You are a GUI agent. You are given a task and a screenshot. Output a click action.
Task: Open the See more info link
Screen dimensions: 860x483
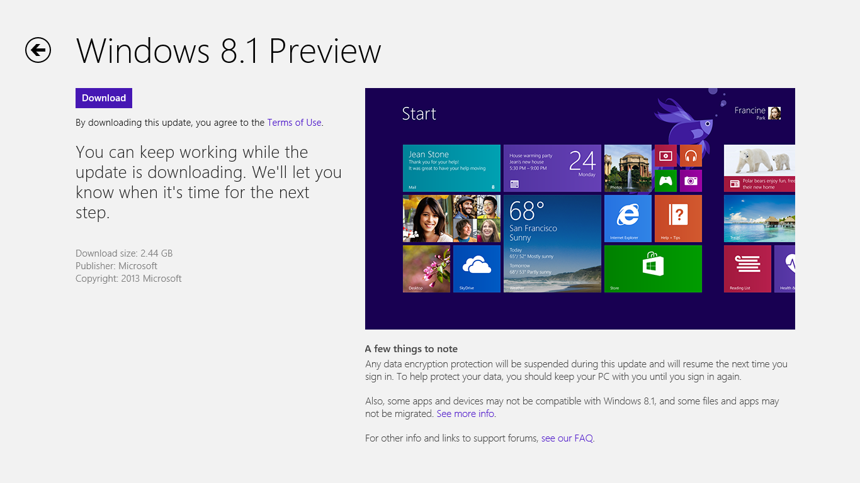pos(465,414)
